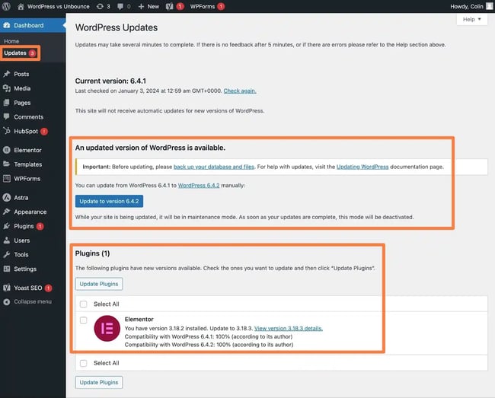The width and height of the screenshot is (495, 398).
Task: Click the red badge beside Updates submenu
Action: coord(32,53)
